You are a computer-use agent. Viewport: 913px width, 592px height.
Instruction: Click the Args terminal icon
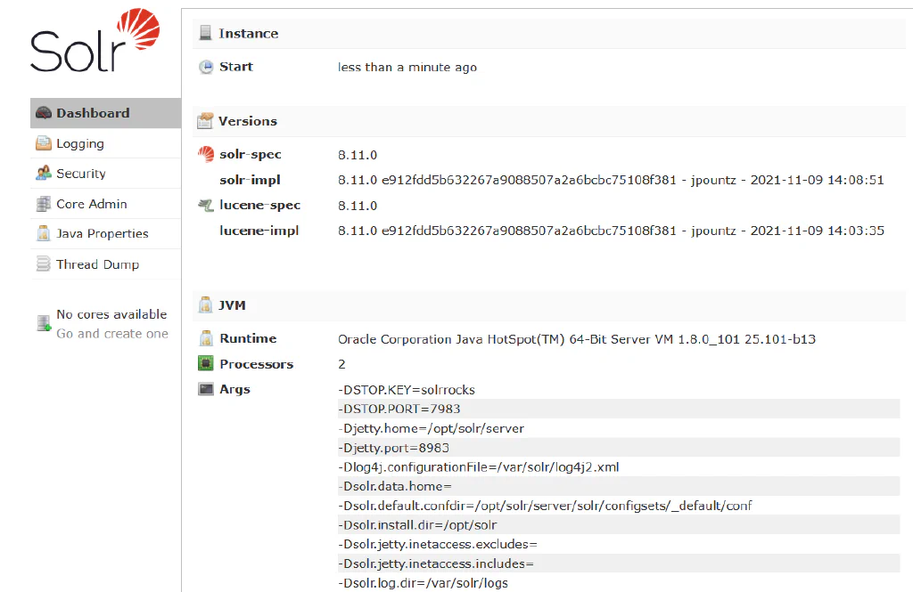pos(206,389)
